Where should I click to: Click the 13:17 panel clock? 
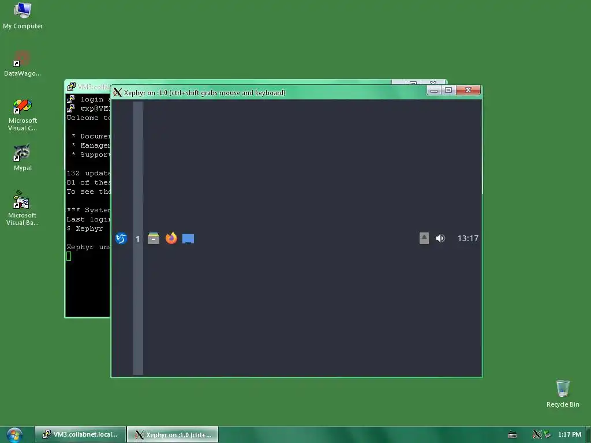coord(467,238)
